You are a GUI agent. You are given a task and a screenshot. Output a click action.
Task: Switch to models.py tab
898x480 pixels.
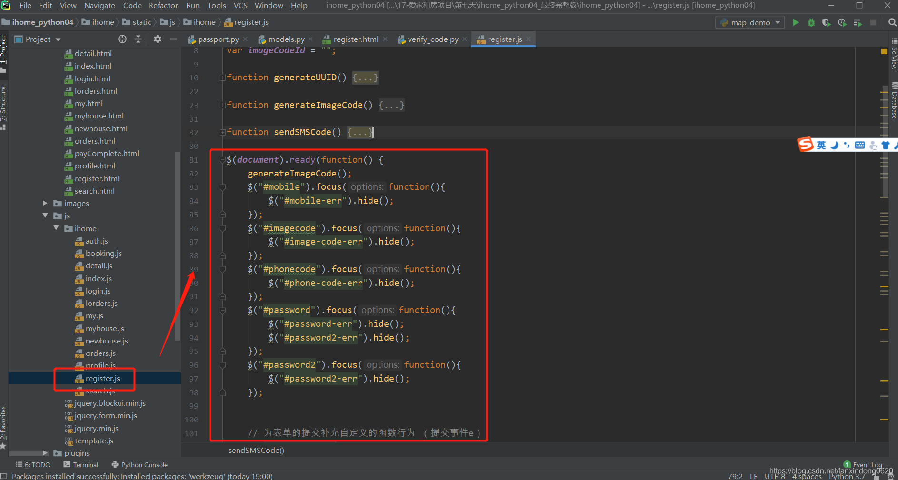286,39
